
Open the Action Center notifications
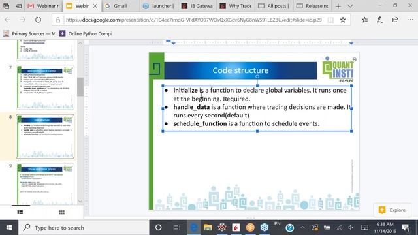pyautogui.click(x=406, y=228)
